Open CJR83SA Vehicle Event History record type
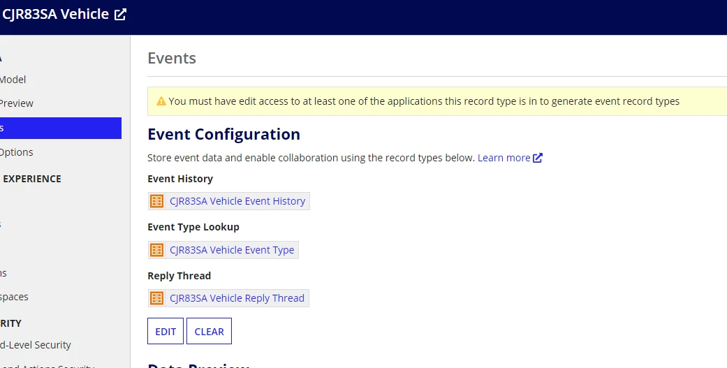This screenshot has width=727, height=368. tap(237, 201)
